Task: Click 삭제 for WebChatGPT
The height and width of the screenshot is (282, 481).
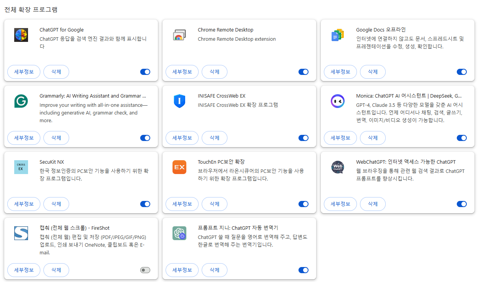Action: pyautogui.click(x=373, y=204)
